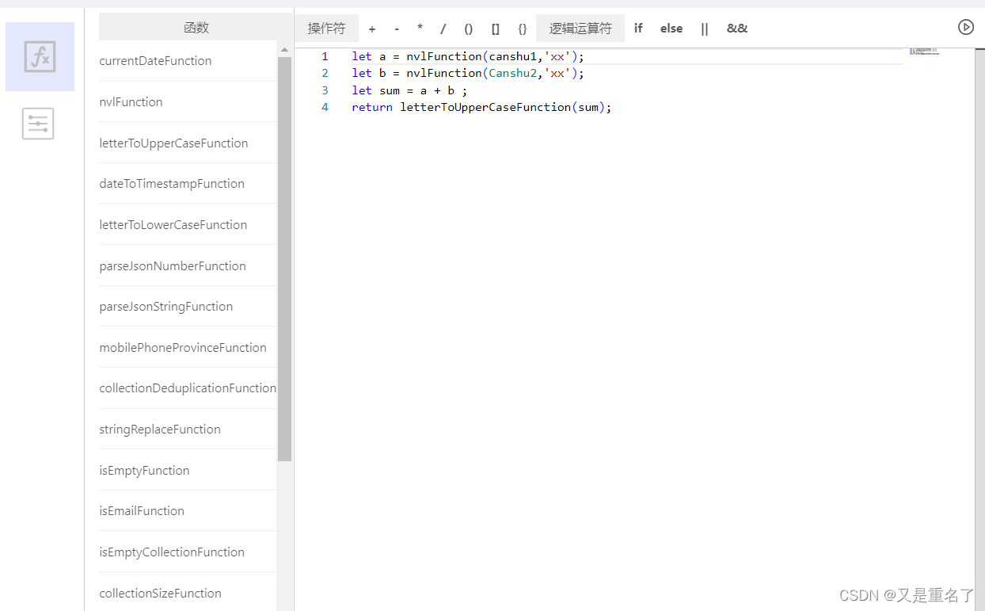This screenshot has width=985, height=611.
Task: Run the script with the play button
Action: coord(965,27)
